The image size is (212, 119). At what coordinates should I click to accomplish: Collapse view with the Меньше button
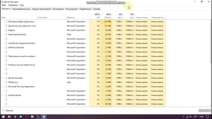coord(8,111)
